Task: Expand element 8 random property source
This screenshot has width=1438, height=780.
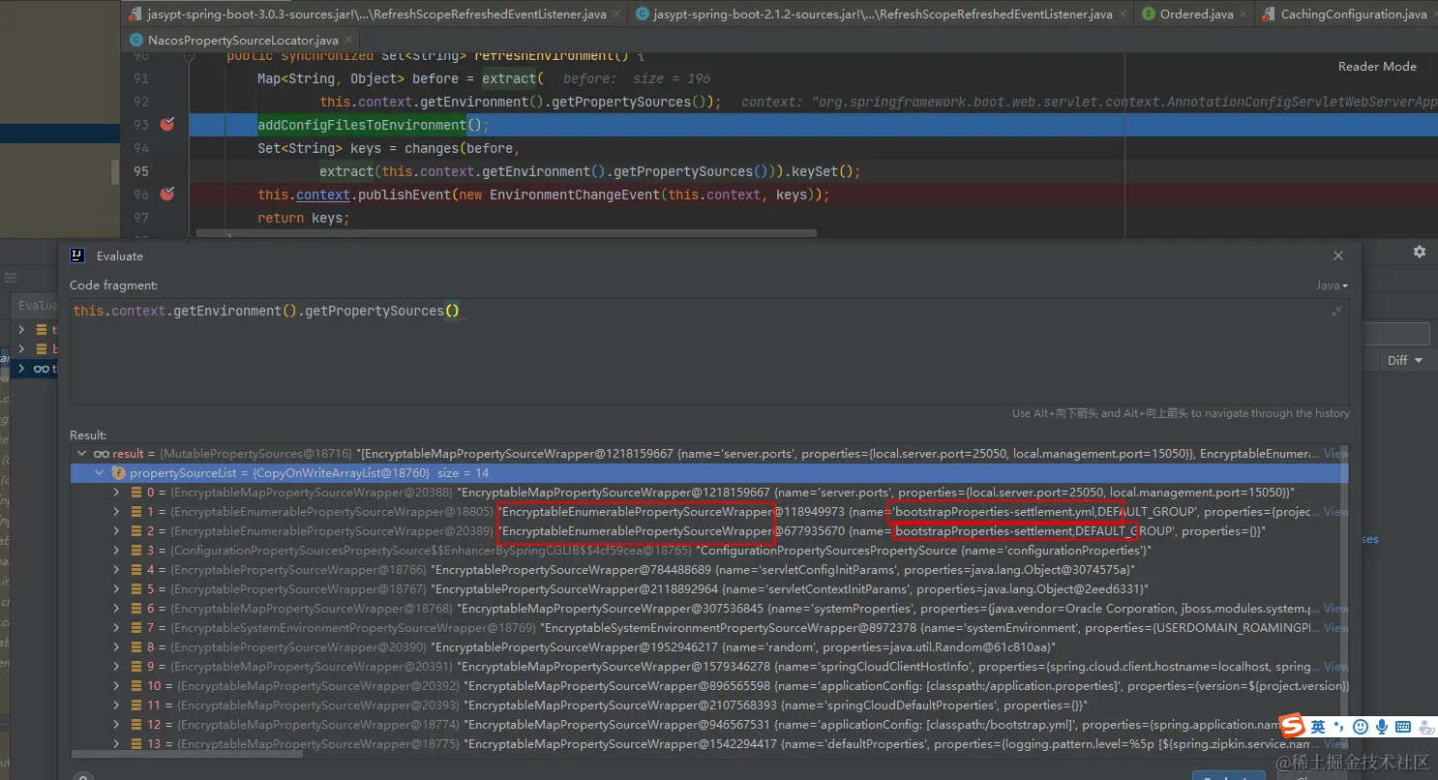Action: (118, 647)
